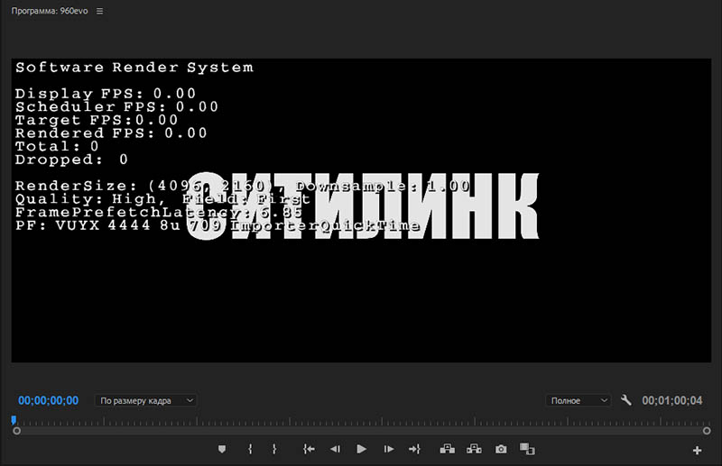Click the left zoom scrollbar handle
This screenshot has width=722, height=466.
(x=16, y=431)
